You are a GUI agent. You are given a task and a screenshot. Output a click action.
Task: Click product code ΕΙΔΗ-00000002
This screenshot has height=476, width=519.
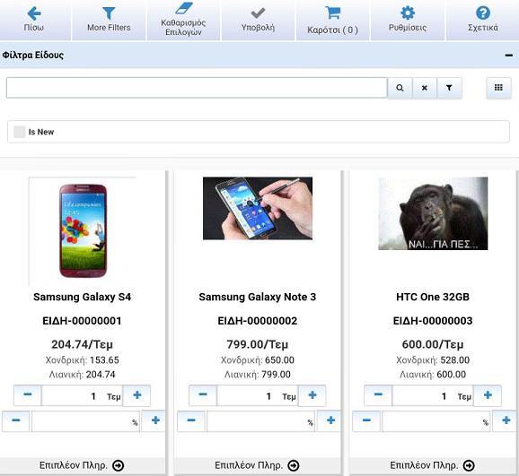pos(258,321)
